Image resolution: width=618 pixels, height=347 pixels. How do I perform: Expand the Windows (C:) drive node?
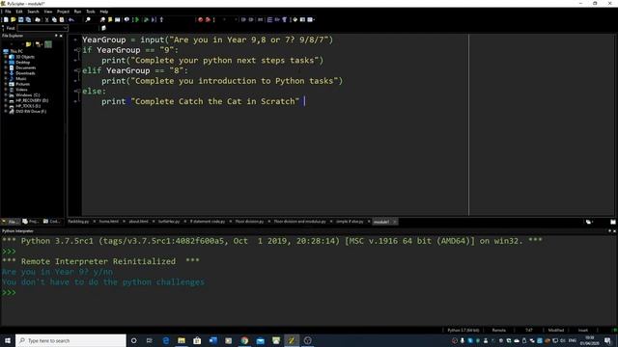click(x=6, y=95)
